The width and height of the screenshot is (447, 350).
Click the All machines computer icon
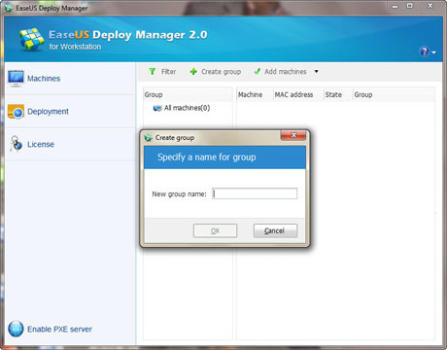[157, 108]
